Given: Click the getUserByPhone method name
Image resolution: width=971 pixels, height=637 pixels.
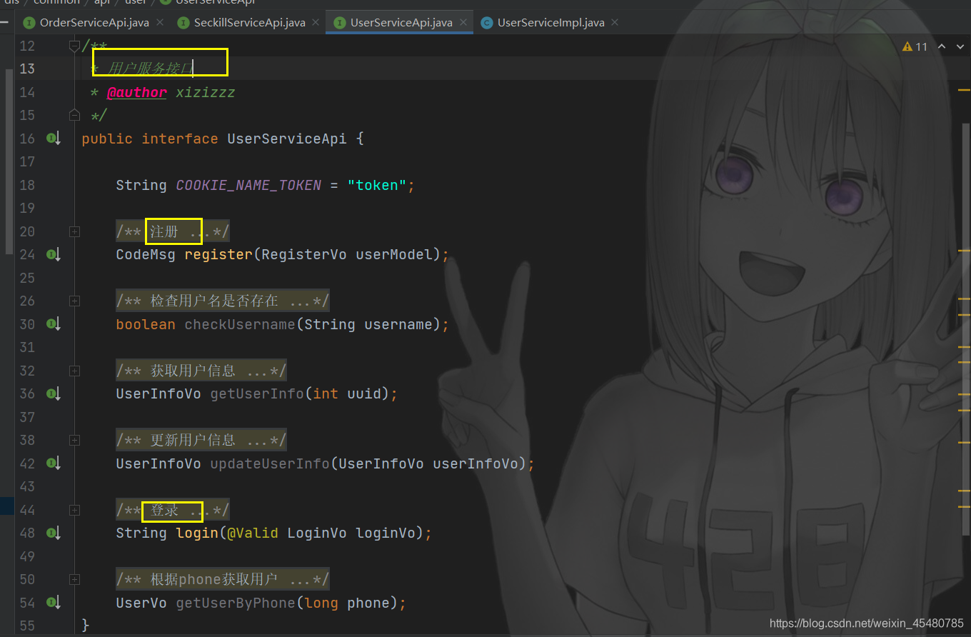Looking at the screenshot, I should pos(236,603).
